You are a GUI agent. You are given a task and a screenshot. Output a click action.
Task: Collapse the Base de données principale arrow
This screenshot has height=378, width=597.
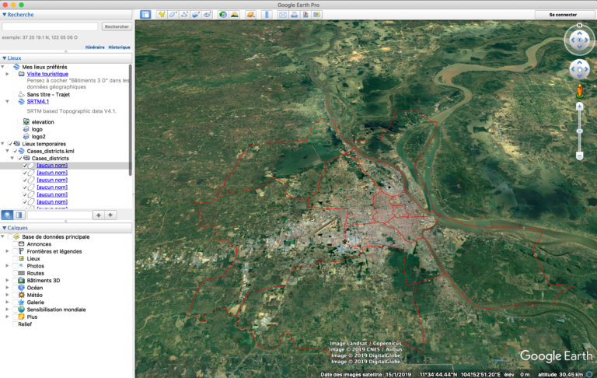coord(2,236)
